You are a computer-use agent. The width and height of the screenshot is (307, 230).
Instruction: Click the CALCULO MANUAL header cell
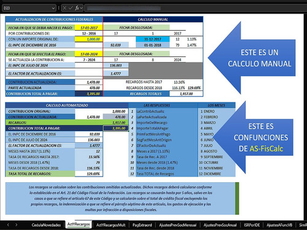pyautogui.click(x=153, y=19)
